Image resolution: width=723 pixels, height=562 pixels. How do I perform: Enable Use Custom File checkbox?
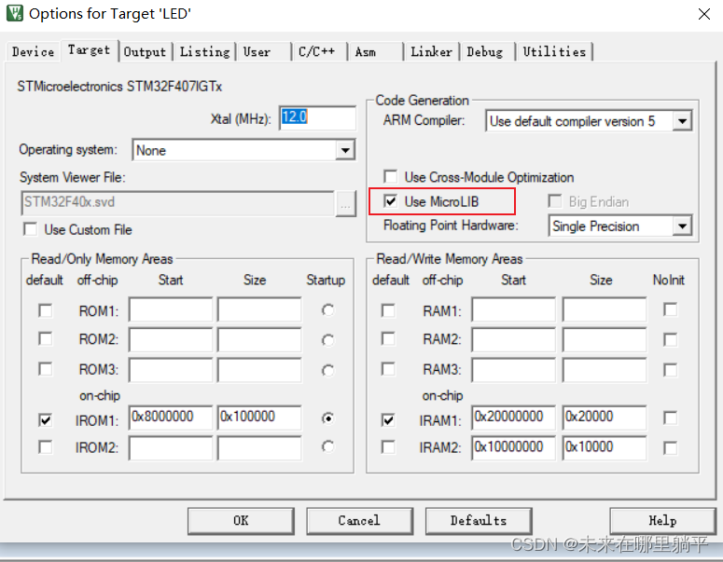31,229
